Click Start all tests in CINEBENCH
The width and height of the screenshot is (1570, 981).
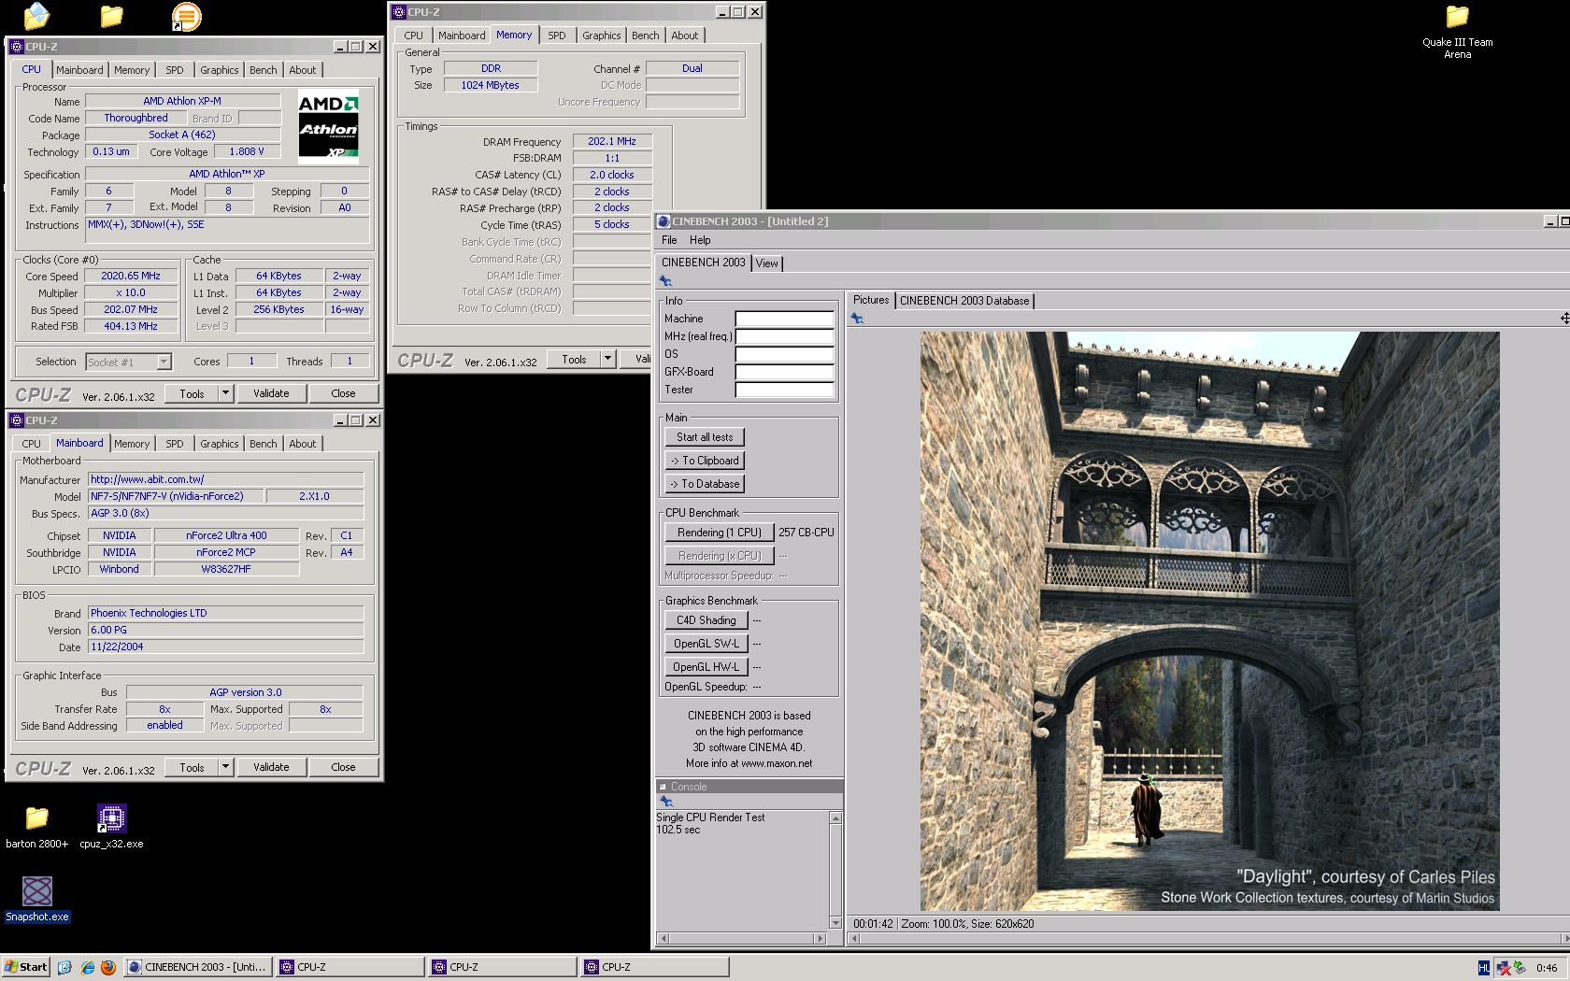[705, 437]
